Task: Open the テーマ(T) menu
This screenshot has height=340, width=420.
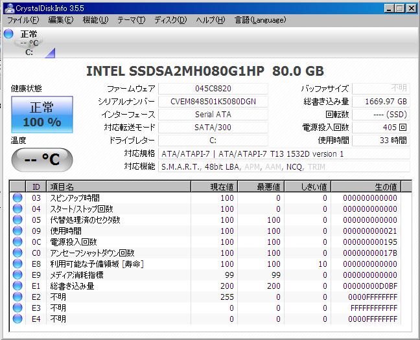Action: (x=131, y=20)
